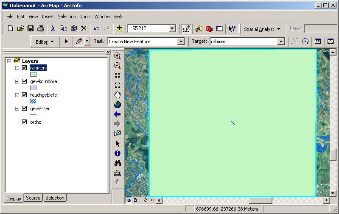This screenshot has width=339, height=214.
Task: Click the Full Extent globe icon
Action: 118,105
